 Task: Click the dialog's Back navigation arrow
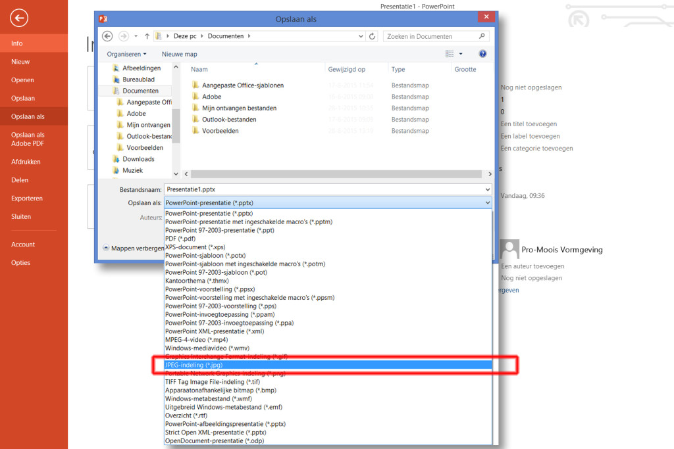click(x=108, y=36)
